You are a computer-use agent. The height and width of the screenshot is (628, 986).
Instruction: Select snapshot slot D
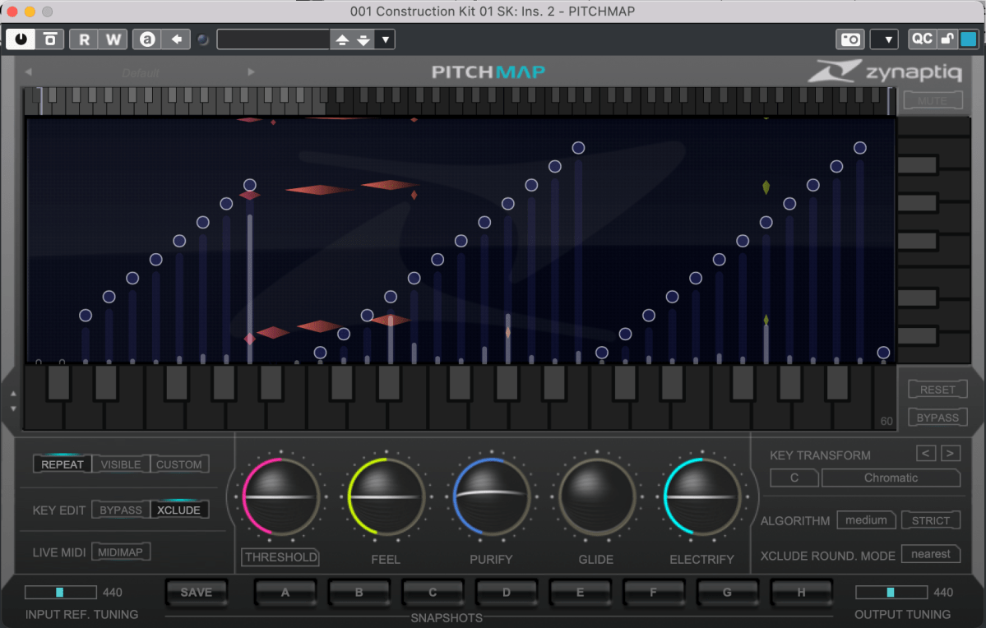(506, 592)
